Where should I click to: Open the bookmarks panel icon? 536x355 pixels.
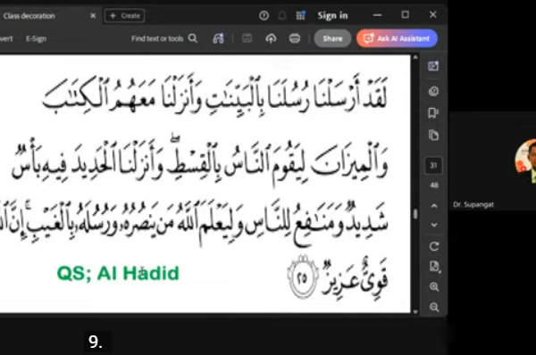click(433, 113)
